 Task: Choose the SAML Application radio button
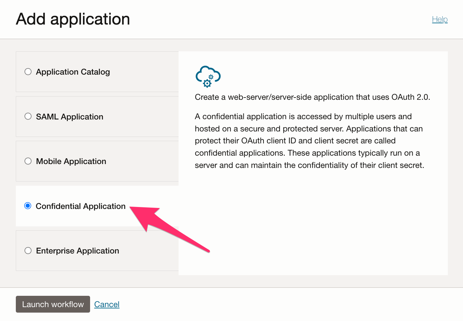click(28, 116)
